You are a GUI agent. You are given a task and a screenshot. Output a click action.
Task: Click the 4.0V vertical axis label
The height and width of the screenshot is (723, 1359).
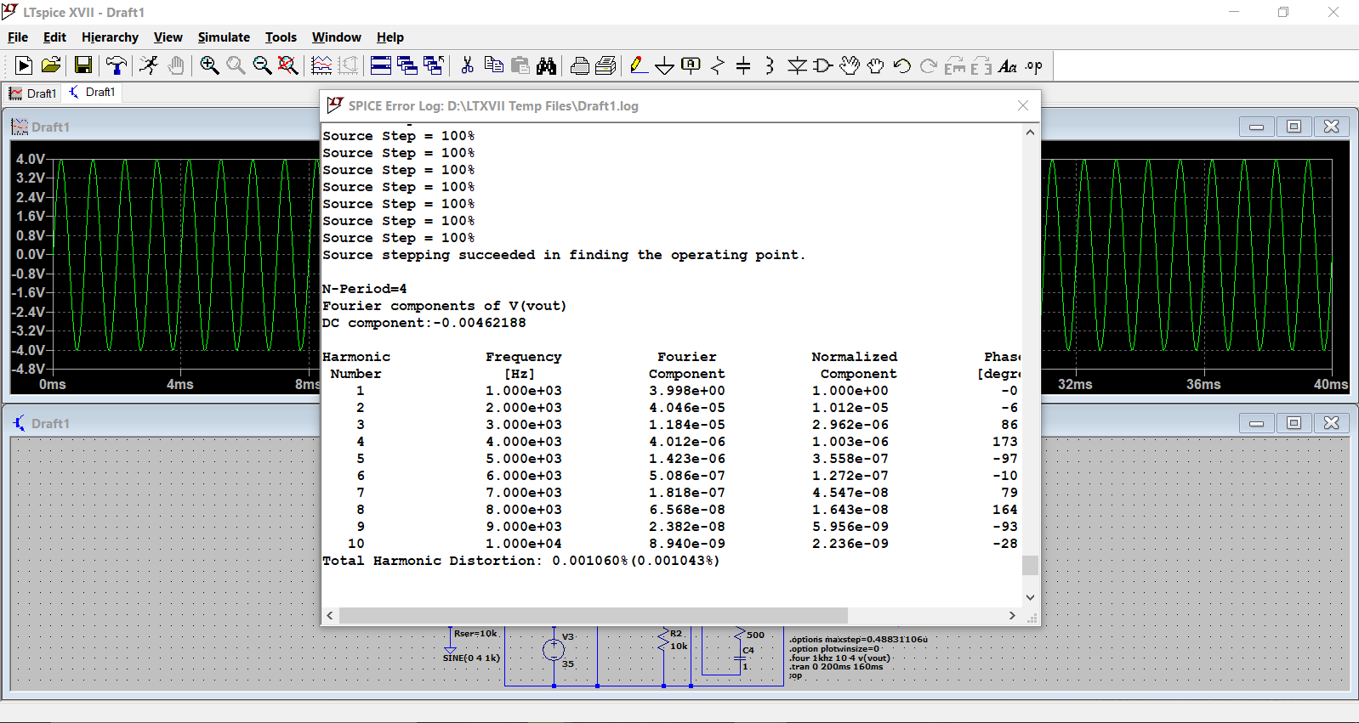[31, 159]
